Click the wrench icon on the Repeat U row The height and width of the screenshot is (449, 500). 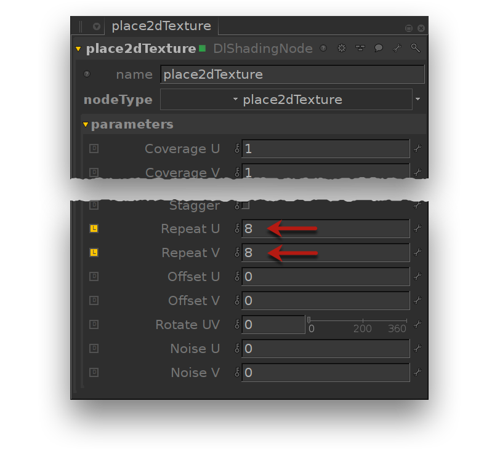click(417, 229)
